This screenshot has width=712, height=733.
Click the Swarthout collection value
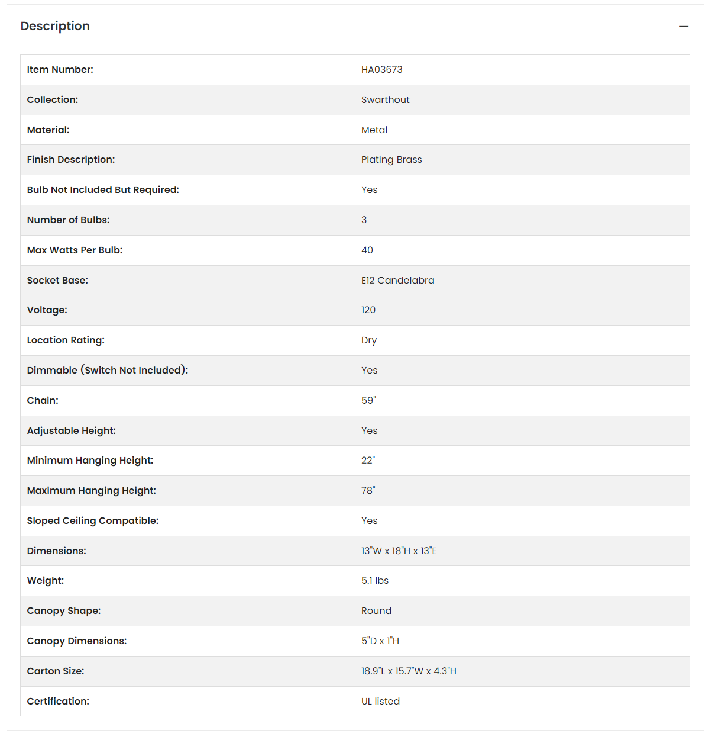click(x=385, y=99)
